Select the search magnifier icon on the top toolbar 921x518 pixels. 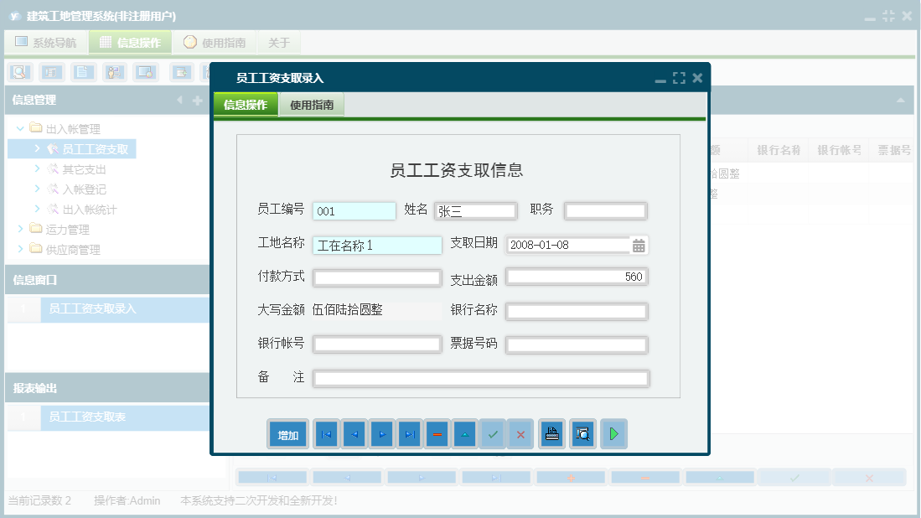20,72
